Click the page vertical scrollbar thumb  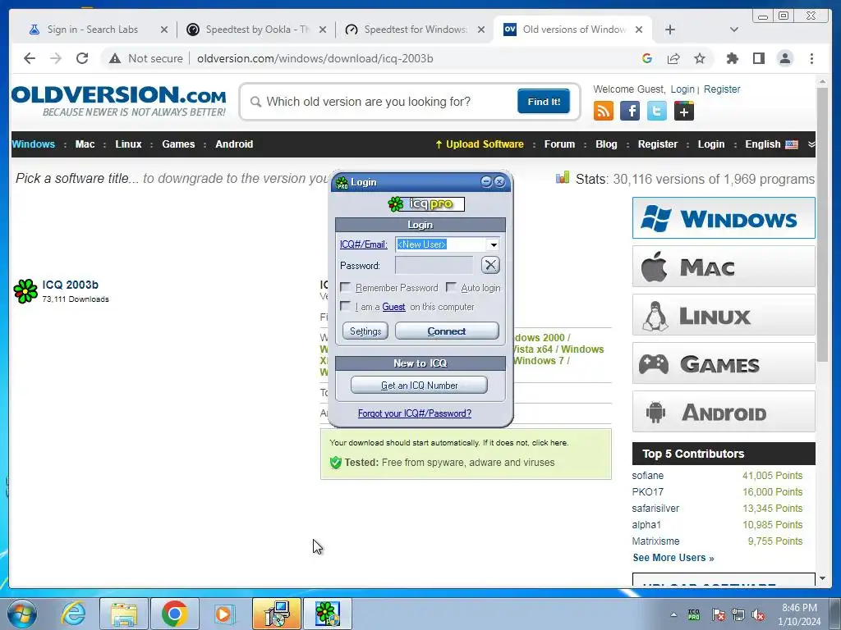tap(822, 225)
